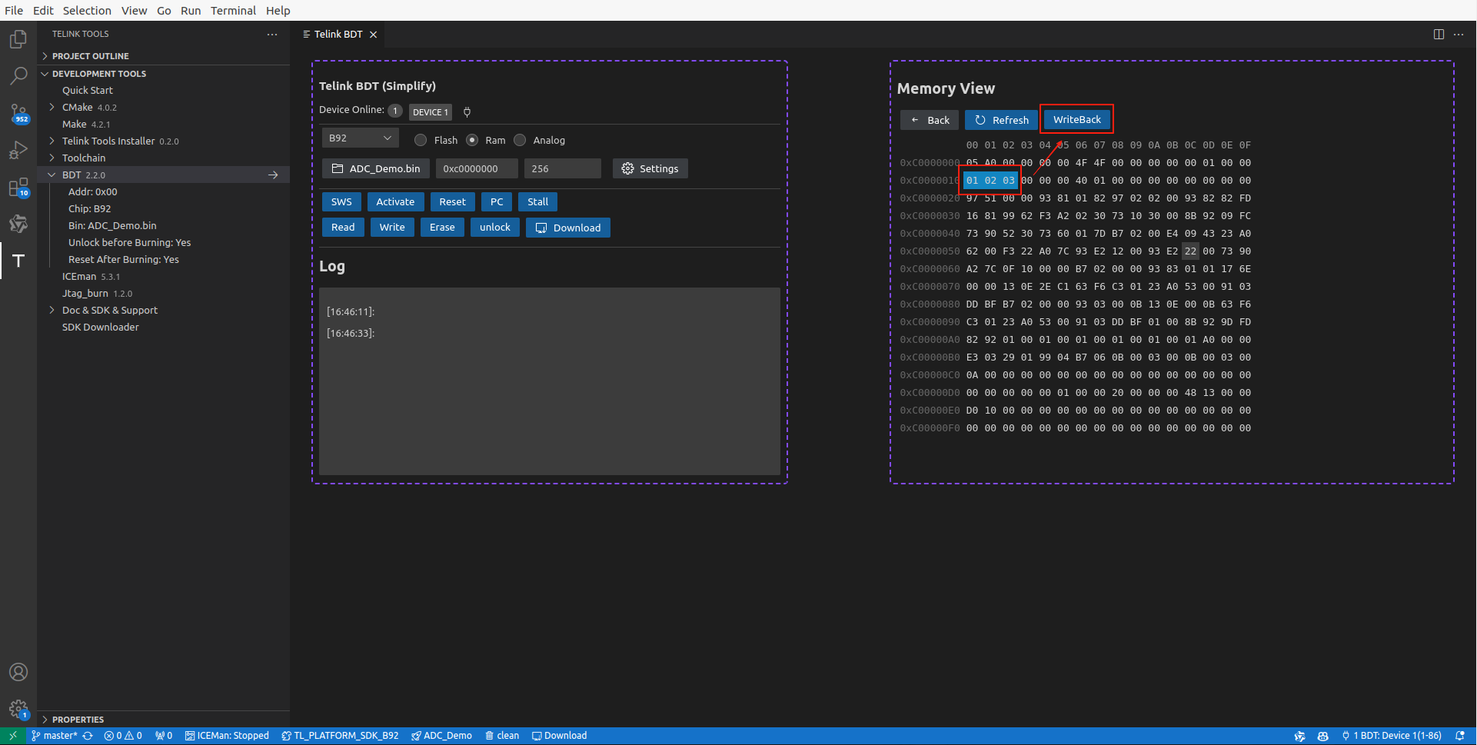Open the Search view icon
1477x745 pixels.
pos(18,75)
